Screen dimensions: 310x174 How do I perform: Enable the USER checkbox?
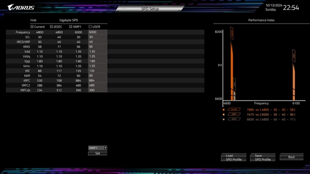(x=90, y=27)
